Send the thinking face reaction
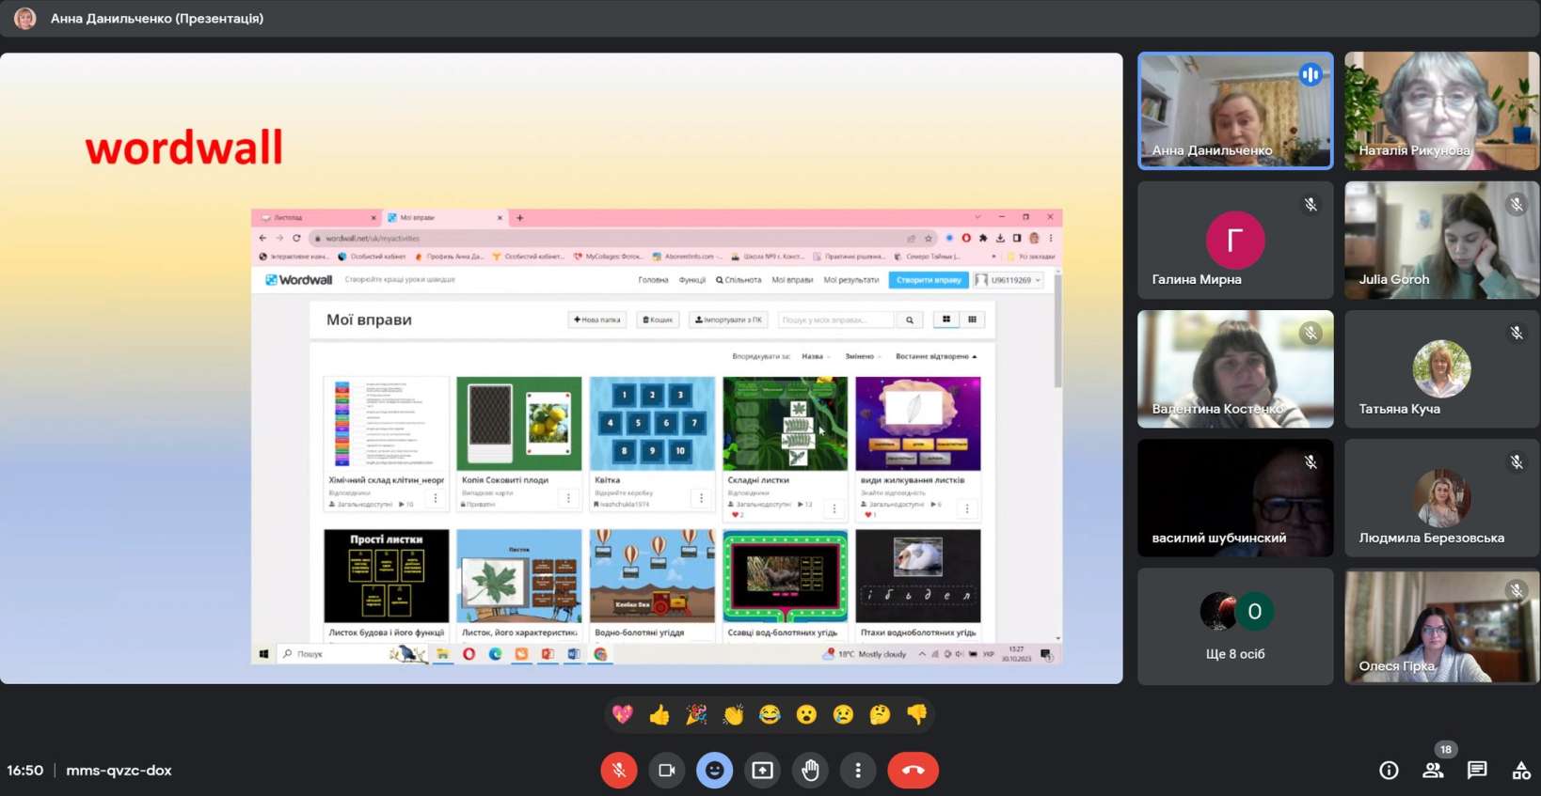The width and height of the screenshot is (1541, 796). pyautogui.click(x=880, y=714)
